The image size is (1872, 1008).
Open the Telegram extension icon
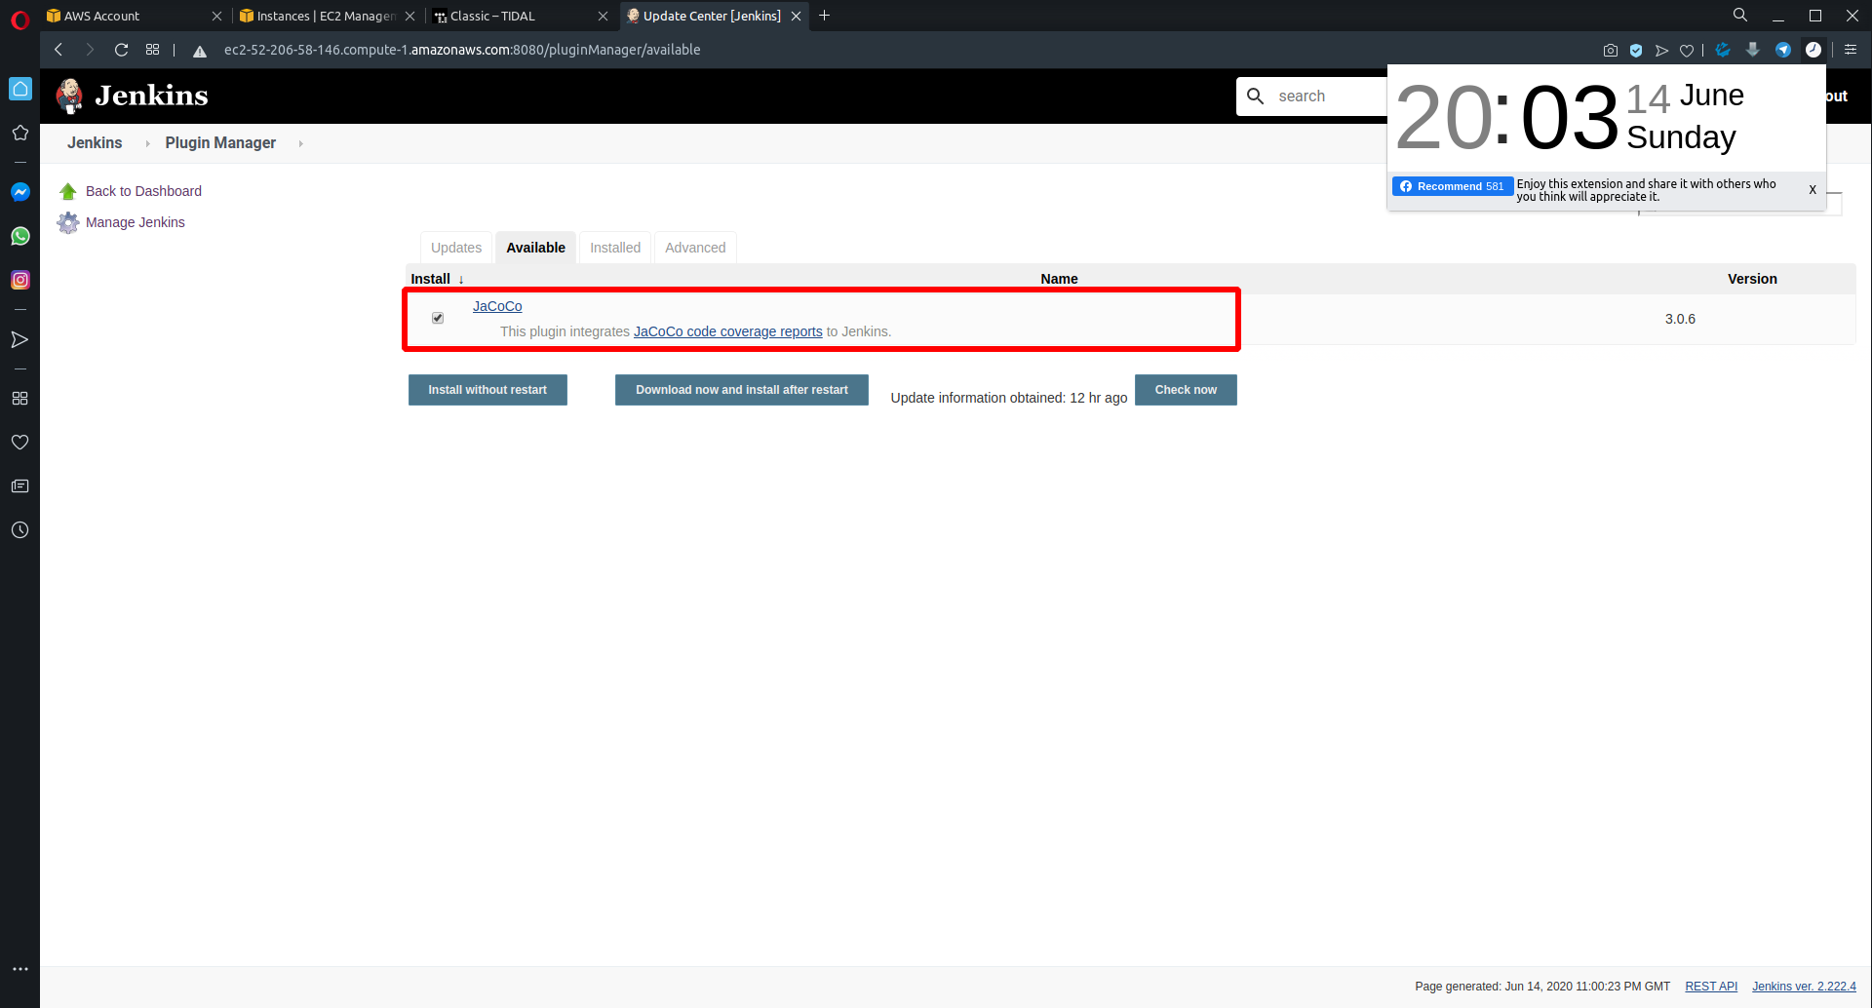pyautogui.click(x=1783, y=50)
